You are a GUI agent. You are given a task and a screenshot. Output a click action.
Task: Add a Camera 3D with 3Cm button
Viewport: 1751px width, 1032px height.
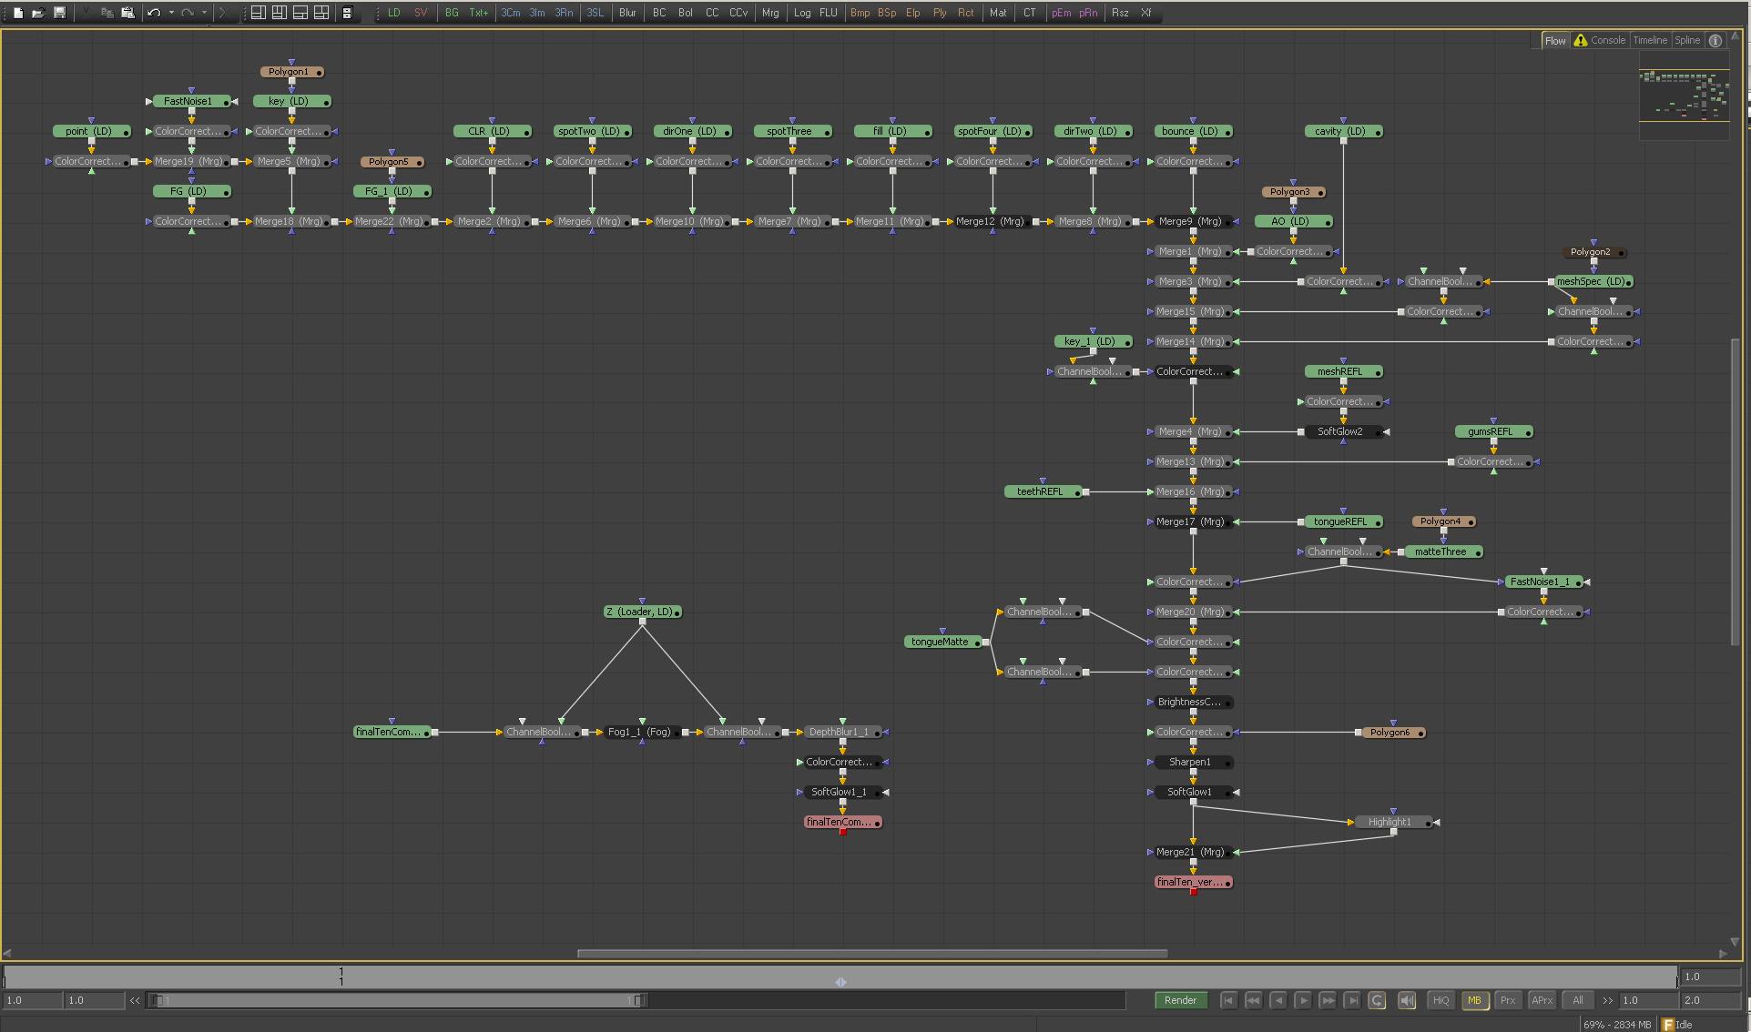511,13
